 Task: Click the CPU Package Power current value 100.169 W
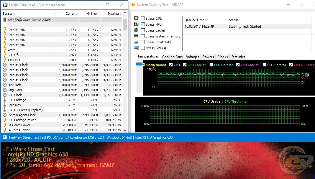coord(69,120)
